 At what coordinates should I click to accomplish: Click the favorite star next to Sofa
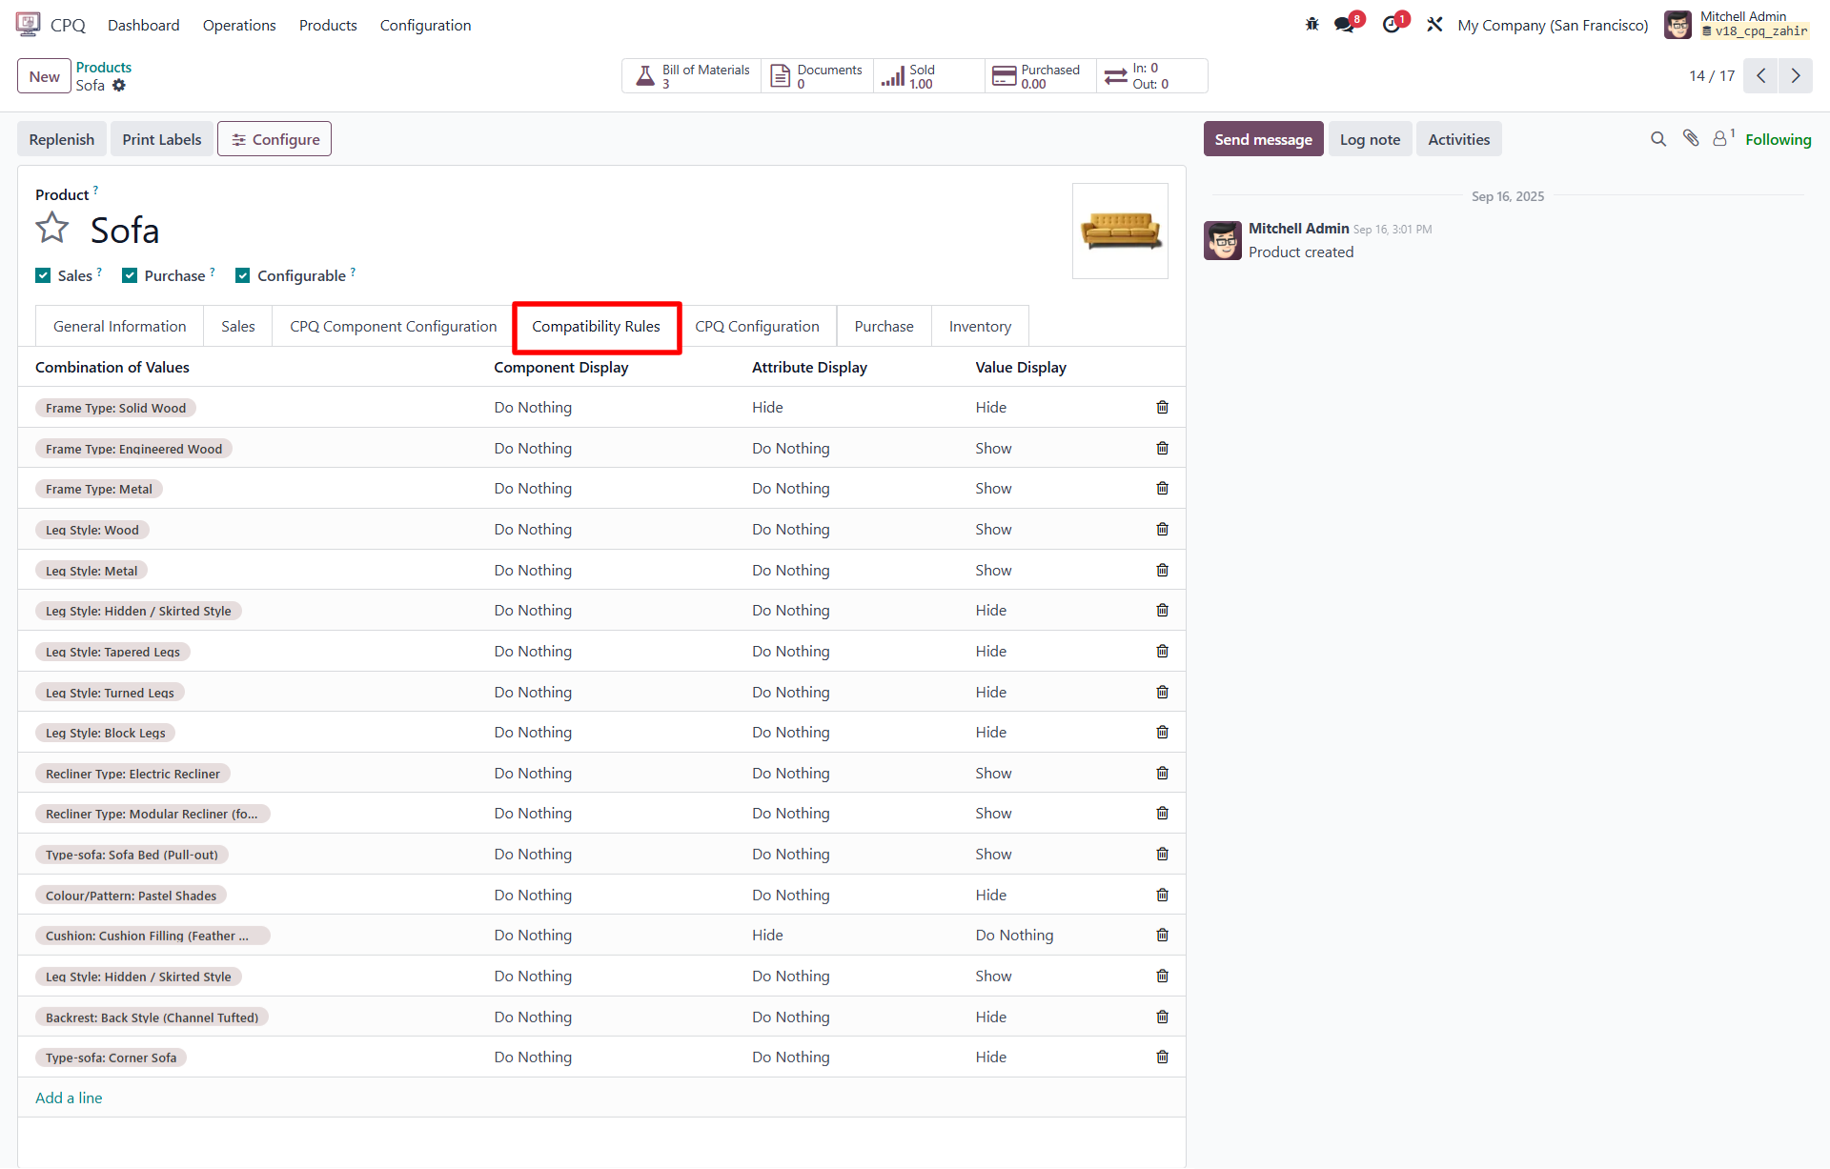tap(52, 229)
